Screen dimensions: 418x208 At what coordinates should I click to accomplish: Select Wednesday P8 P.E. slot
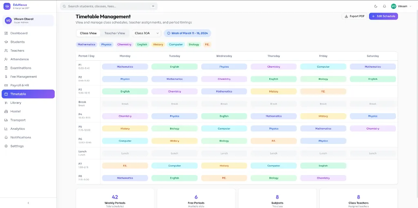coord(224,178)
